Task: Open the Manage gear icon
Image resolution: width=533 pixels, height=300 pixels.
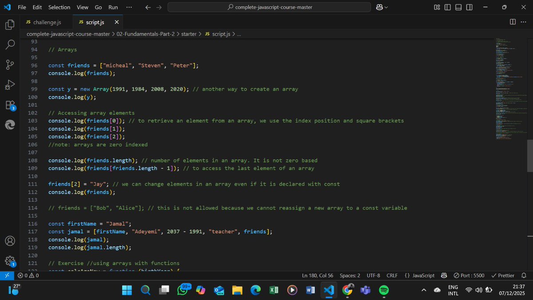Action: [x=10, y=260]
